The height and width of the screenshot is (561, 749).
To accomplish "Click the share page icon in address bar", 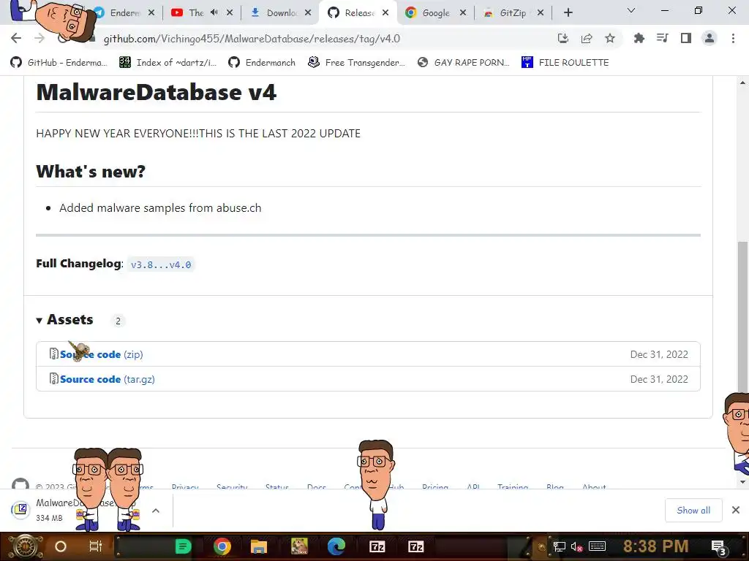I will click(587, 39).
